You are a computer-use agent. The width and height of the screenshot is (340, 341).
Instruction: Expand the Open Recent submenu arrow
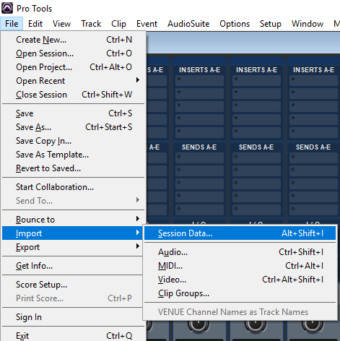(x=138, y=80)
